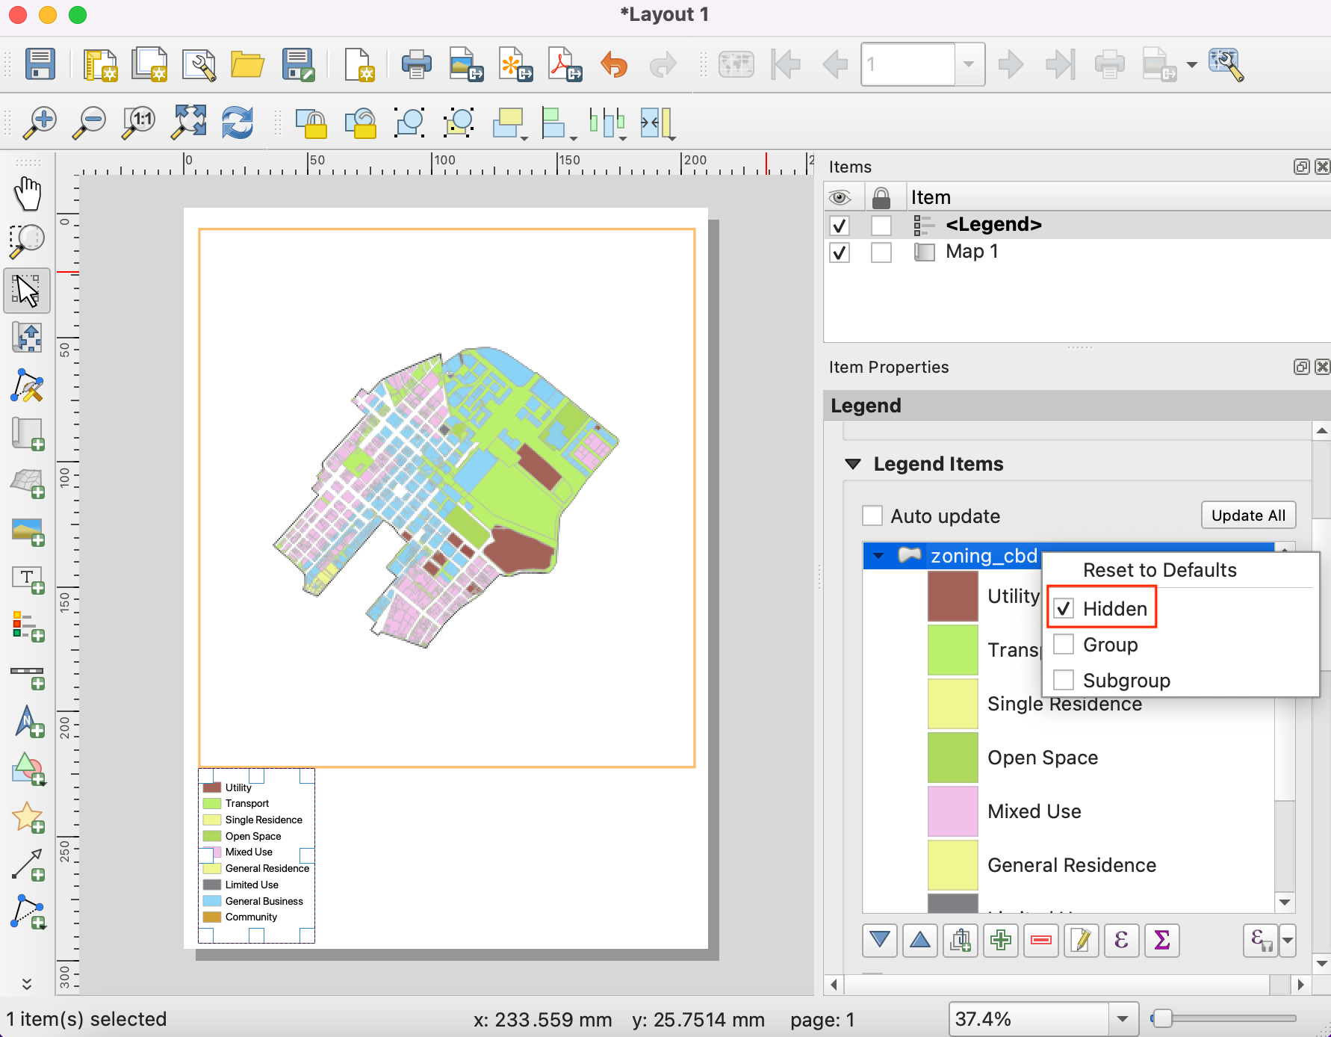Click the red remove legend item button
The image size is (1331, 1037).
[x=1040, y=940]
